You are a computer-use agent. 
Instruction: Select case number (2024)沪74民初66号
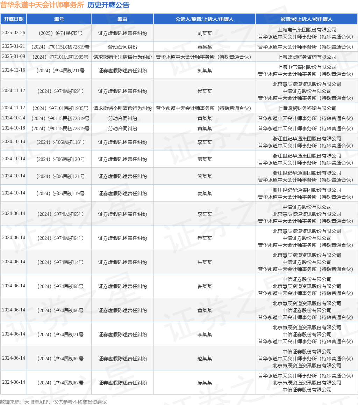[59, 310]
